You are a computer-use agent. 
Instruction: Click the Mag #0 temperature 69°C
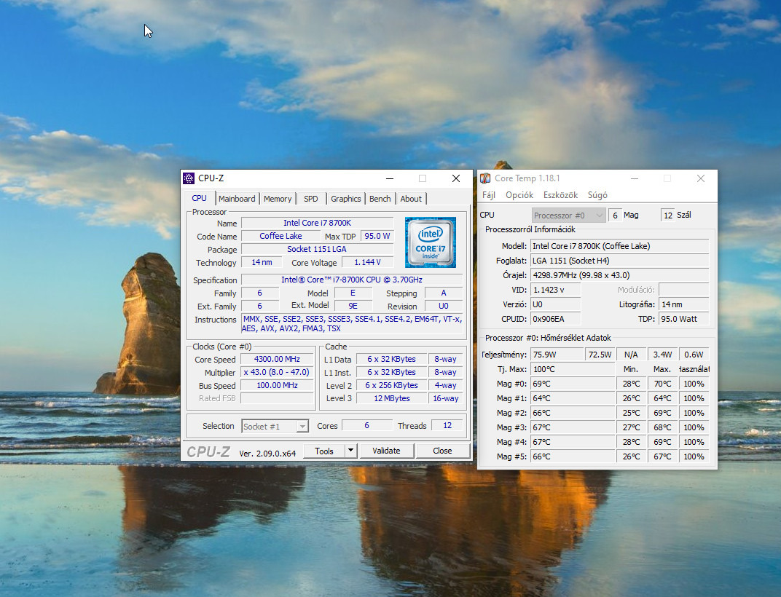573,384
